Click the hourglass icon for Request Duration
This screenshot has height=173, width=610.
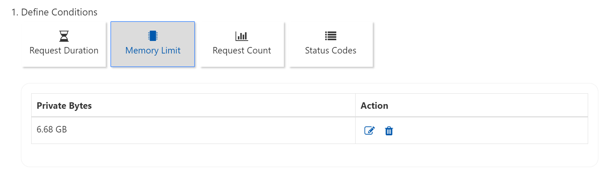click(64, 36)
